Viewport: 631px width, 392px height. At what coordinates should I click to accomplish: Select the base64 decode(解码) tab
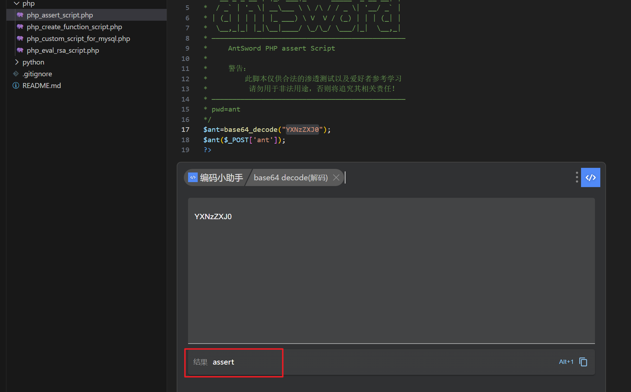(x=291, y=177)
